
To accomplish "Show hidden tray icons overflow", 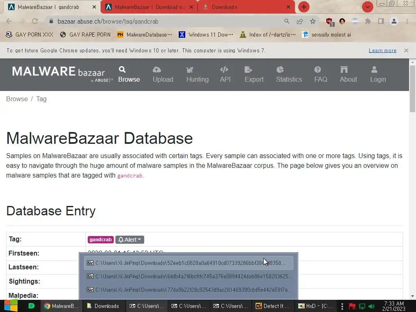I will coord(342,306).
